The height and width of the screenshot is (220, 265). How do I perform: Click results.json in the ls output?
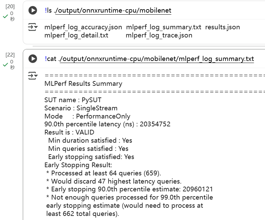222,27
